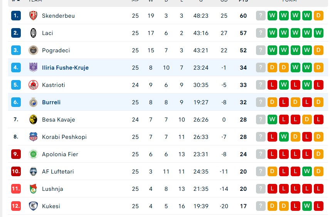Screen dimensions: 330x217
Task: Click Pogradeci's orange D form badge
Action: pos(318,50)
